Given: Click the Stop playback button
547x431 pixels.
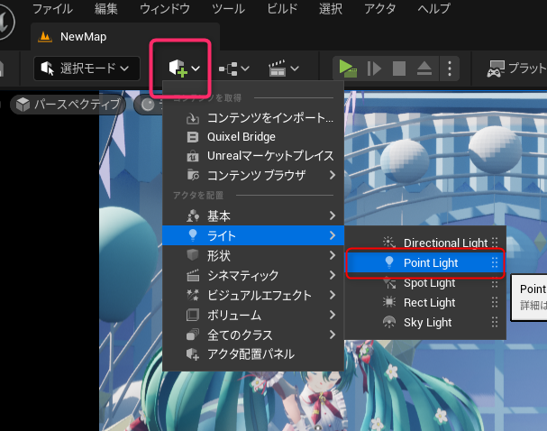Looking at the screenshot, I should [x=399, y=68].
